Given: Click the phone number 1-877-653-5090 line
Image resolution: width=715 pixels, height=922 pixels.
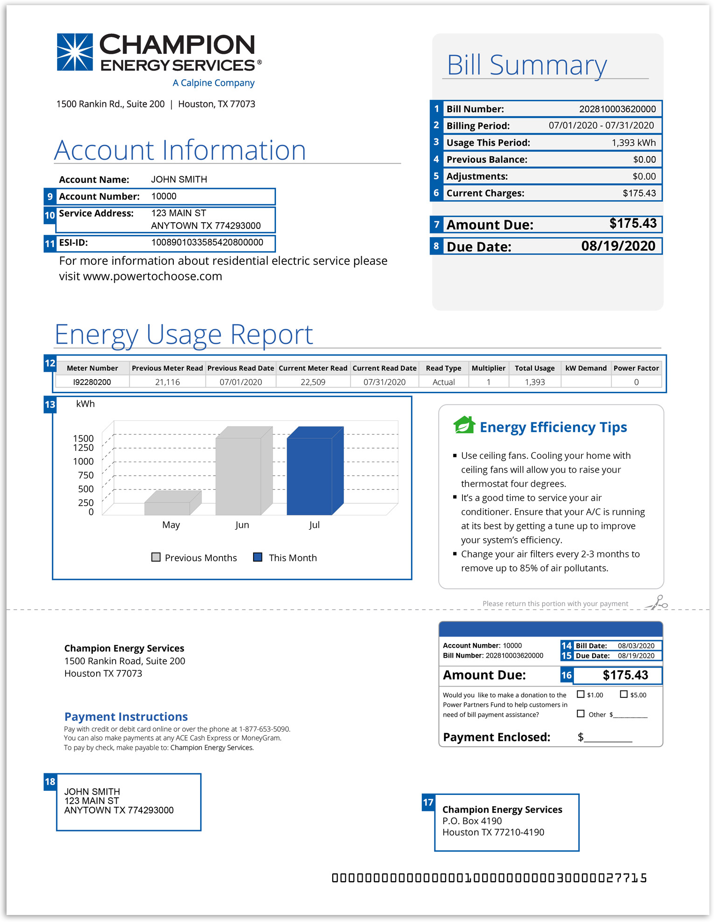Looking at the screenshot, I should (177, 729).
